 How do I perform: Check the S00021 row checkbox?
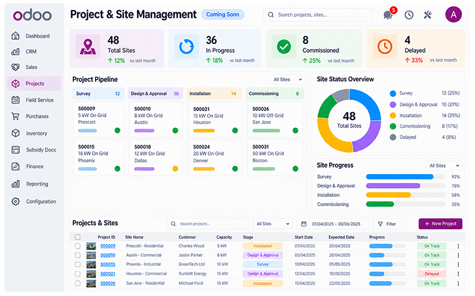tap(78, 273)
